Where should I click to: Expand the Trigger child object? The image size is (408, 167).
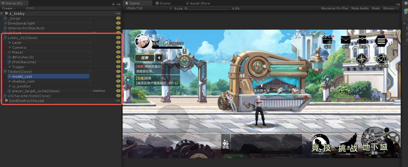pyautogui.click(x=10, y=67)
